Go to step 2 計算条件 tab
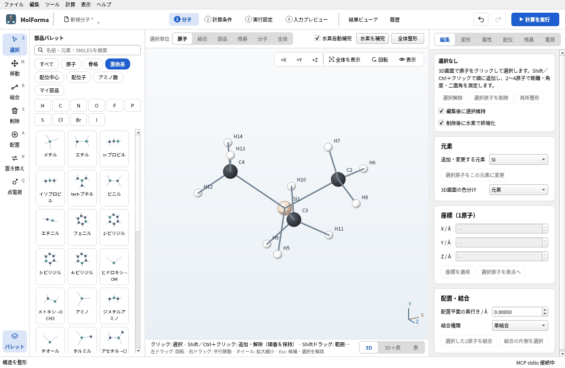 [x=219, y=19]
